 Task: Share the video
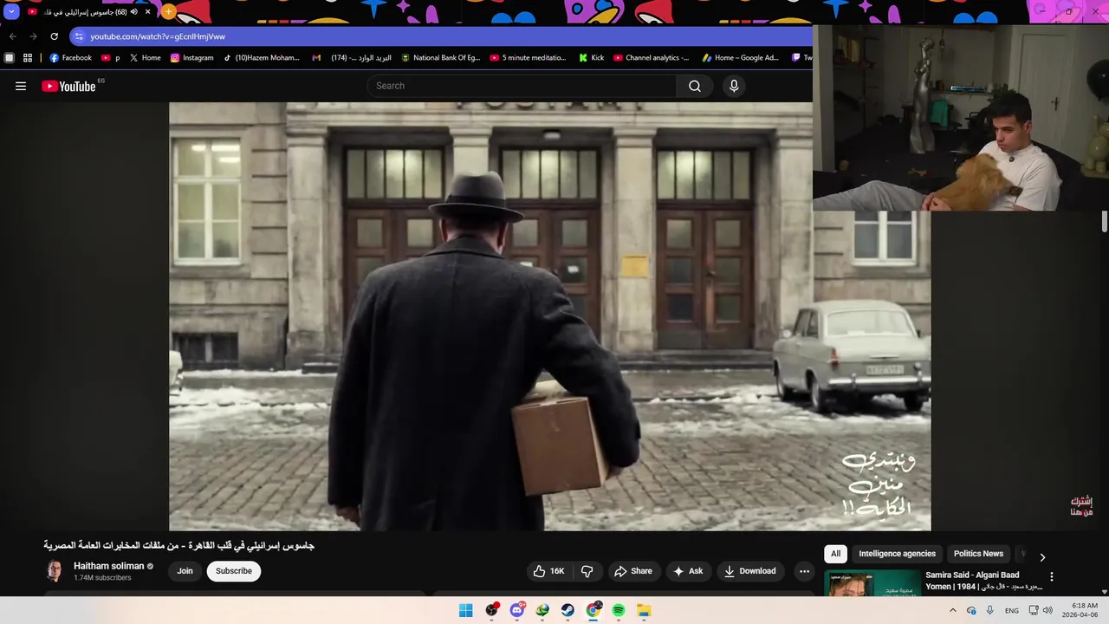632,571
